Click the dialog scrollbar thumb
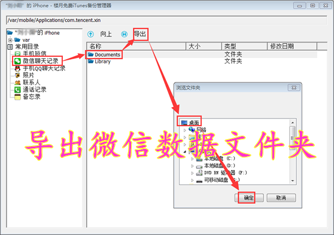This screenshot has width=334, height=235. pyautogui.click(x=293, y=138)
